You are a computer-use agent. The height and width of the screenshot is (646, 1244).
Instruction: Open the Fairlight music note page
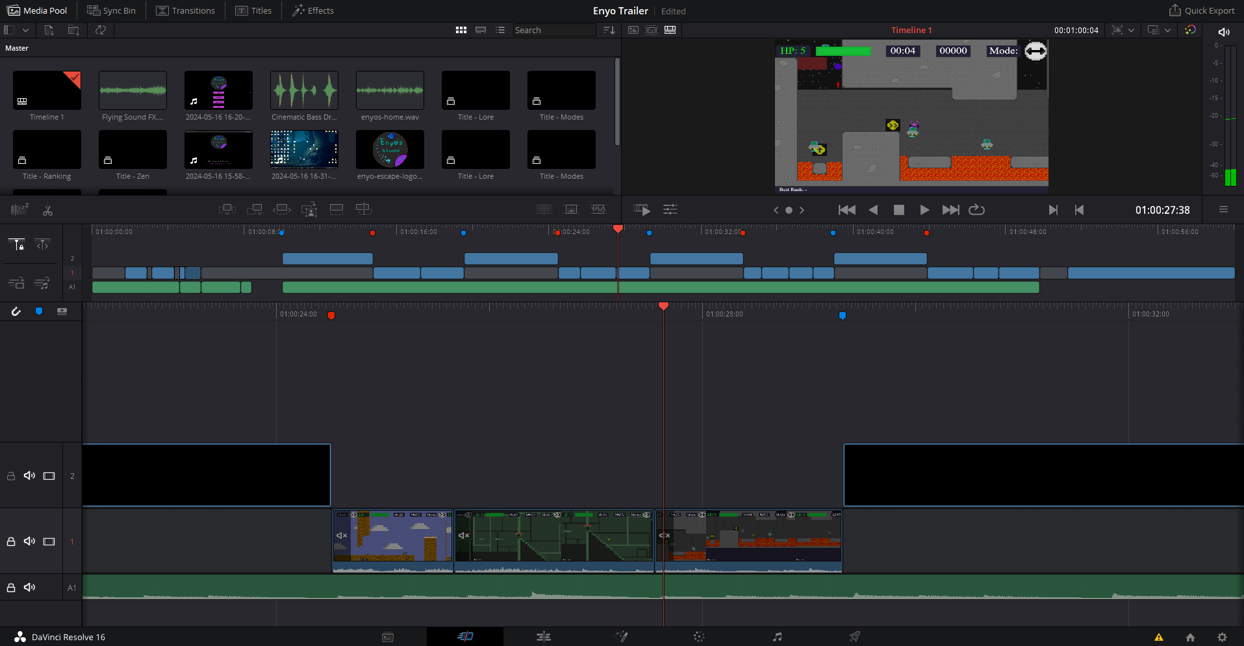tap(777, 637)
